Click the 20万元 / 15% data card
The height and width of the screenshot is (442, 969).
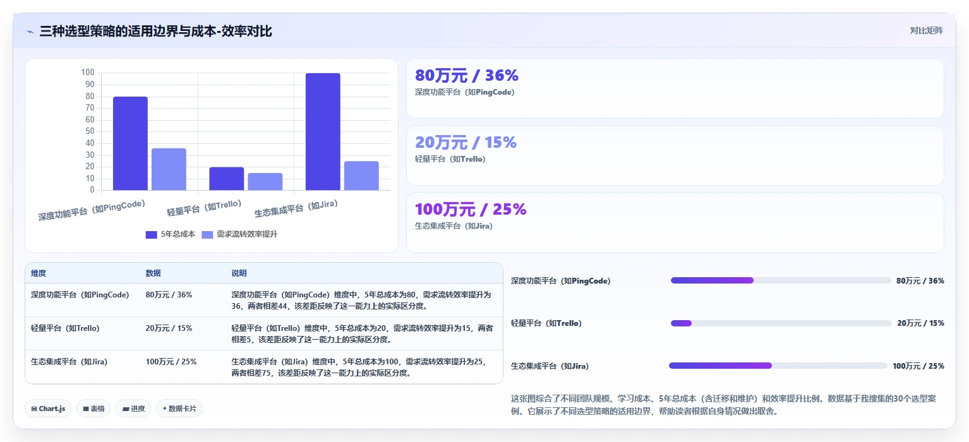675,155
